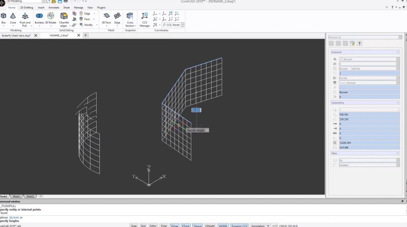Click the height input box in the drawing
The height and width of the screenshot is (227, 407).
196,110
